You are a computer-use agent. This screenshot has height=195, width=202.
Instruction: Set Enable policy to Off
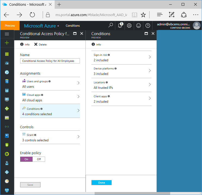coord(39,159)
